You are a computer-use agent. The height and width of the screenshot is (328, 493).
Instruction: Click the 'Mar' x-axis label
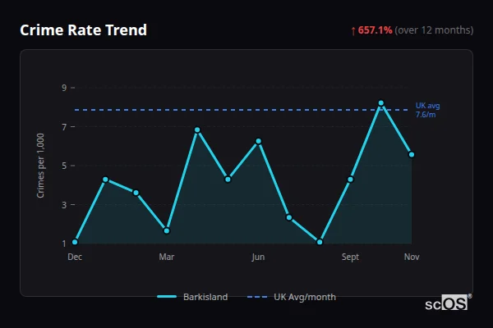coord(167,257)
